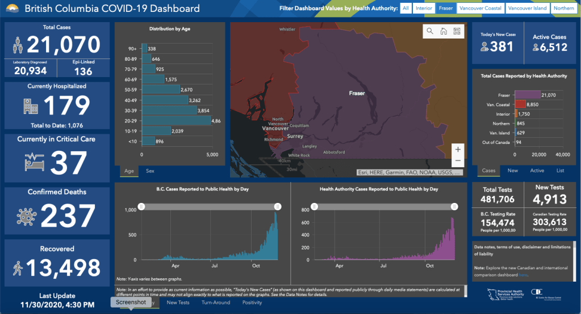Zoom in on the map
Image resolution: width=581 pixels, height=314 pixels.
coord(458,149)
